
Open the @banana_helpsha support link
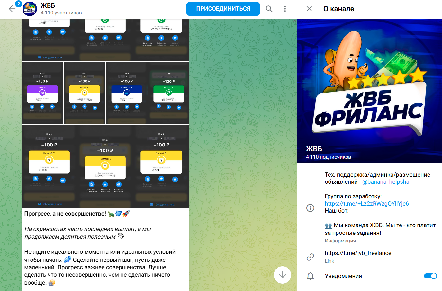tap(385, 182)
